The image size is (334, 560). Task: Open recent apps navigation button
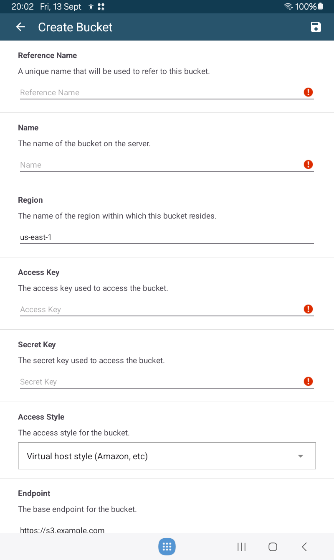241,547
